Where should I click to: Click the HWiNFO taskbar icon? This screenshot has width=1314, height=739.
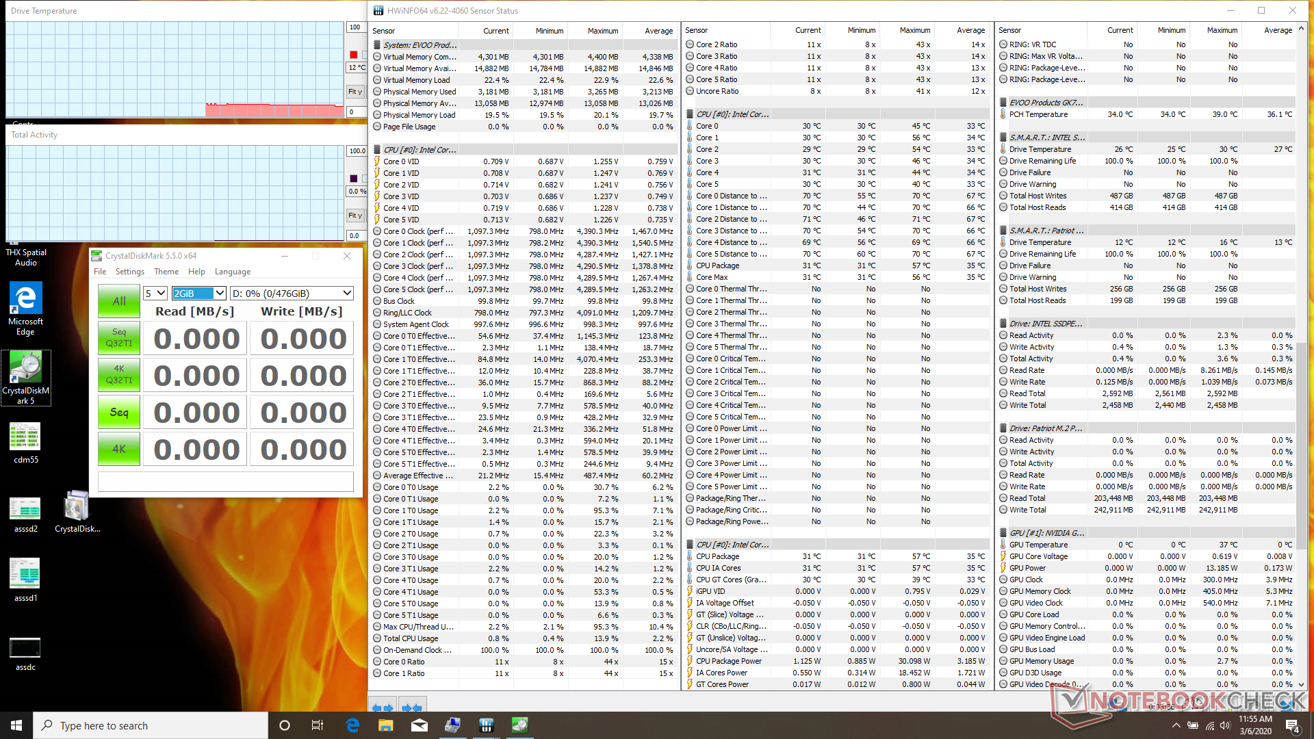[486, 725]
